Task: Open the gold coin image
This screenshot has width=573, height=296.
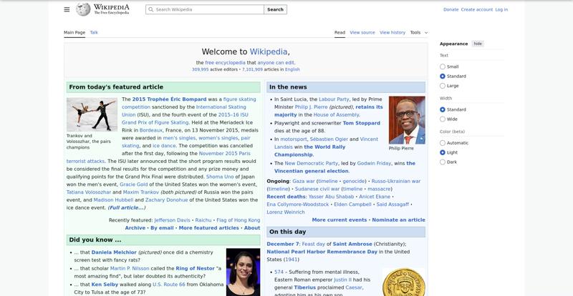Action: [403, 283]
